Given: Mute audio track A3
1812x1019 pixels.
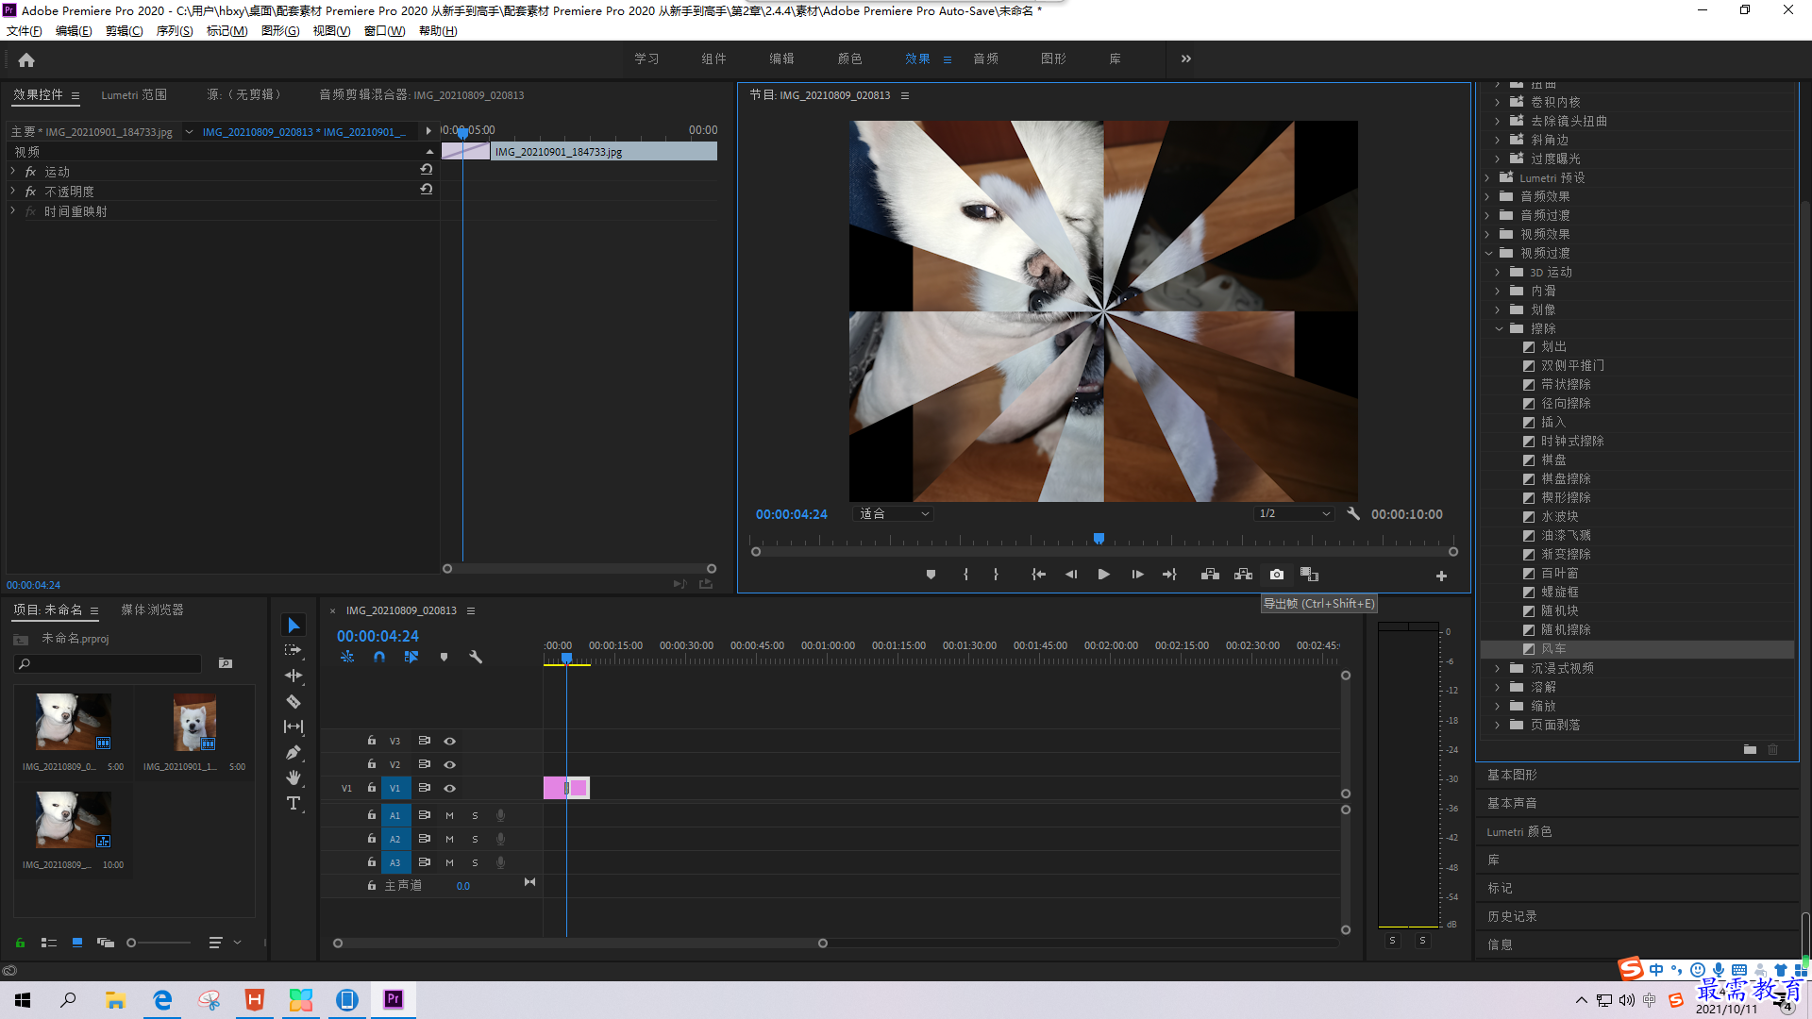Looking at the screenshot, I should coord(449,862).
